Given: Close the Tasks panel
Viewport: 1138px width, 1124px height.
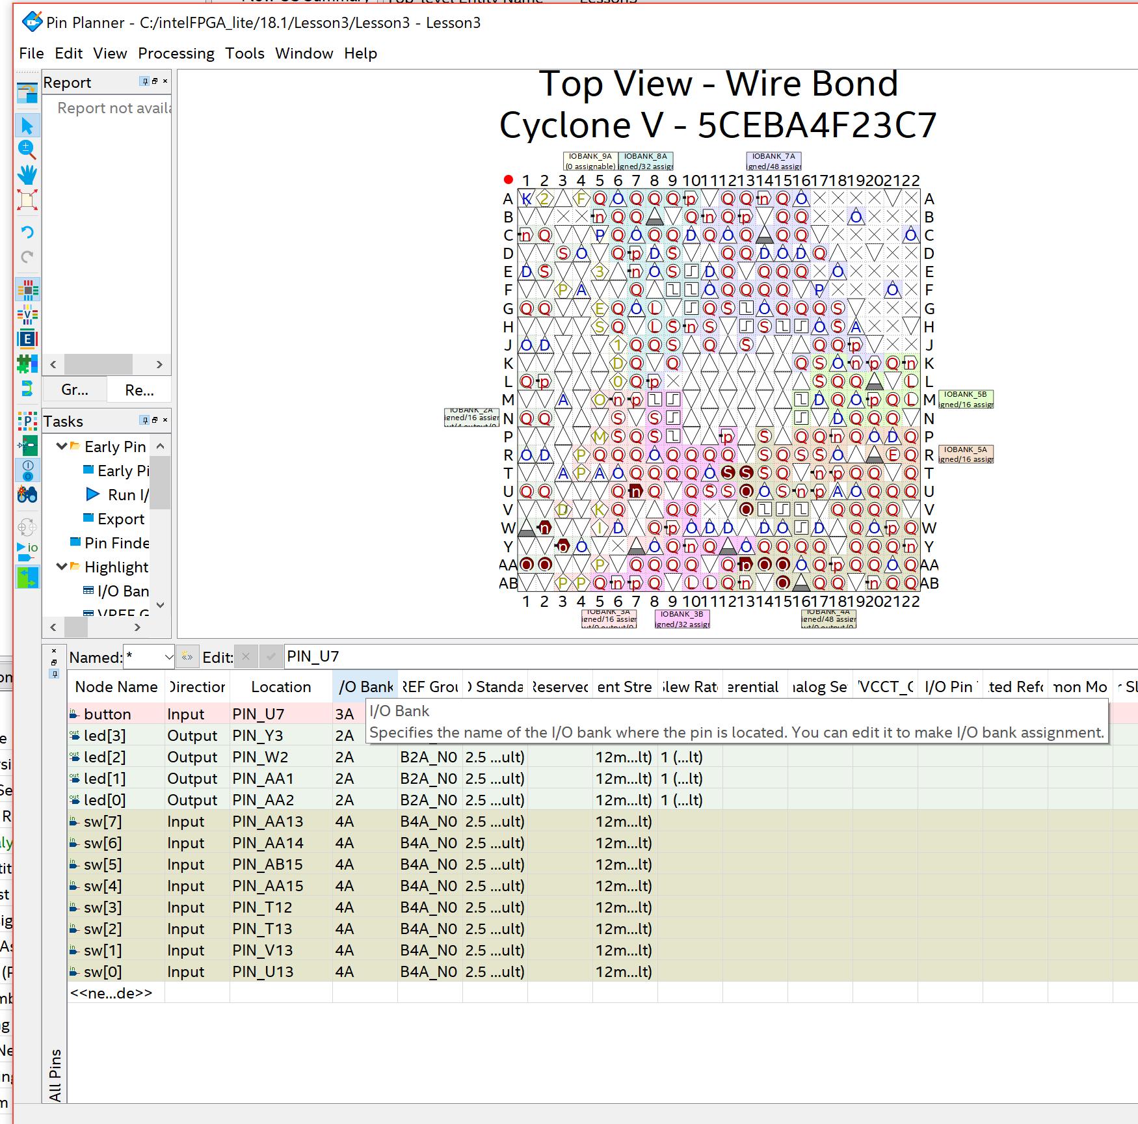Looking at the screenshot, I should 165,420.
